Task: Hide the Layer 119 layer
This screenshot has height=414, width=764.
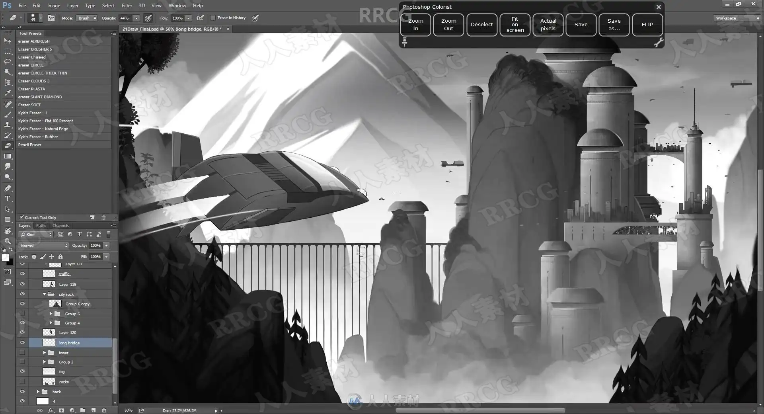Action: tap(22, 284)
